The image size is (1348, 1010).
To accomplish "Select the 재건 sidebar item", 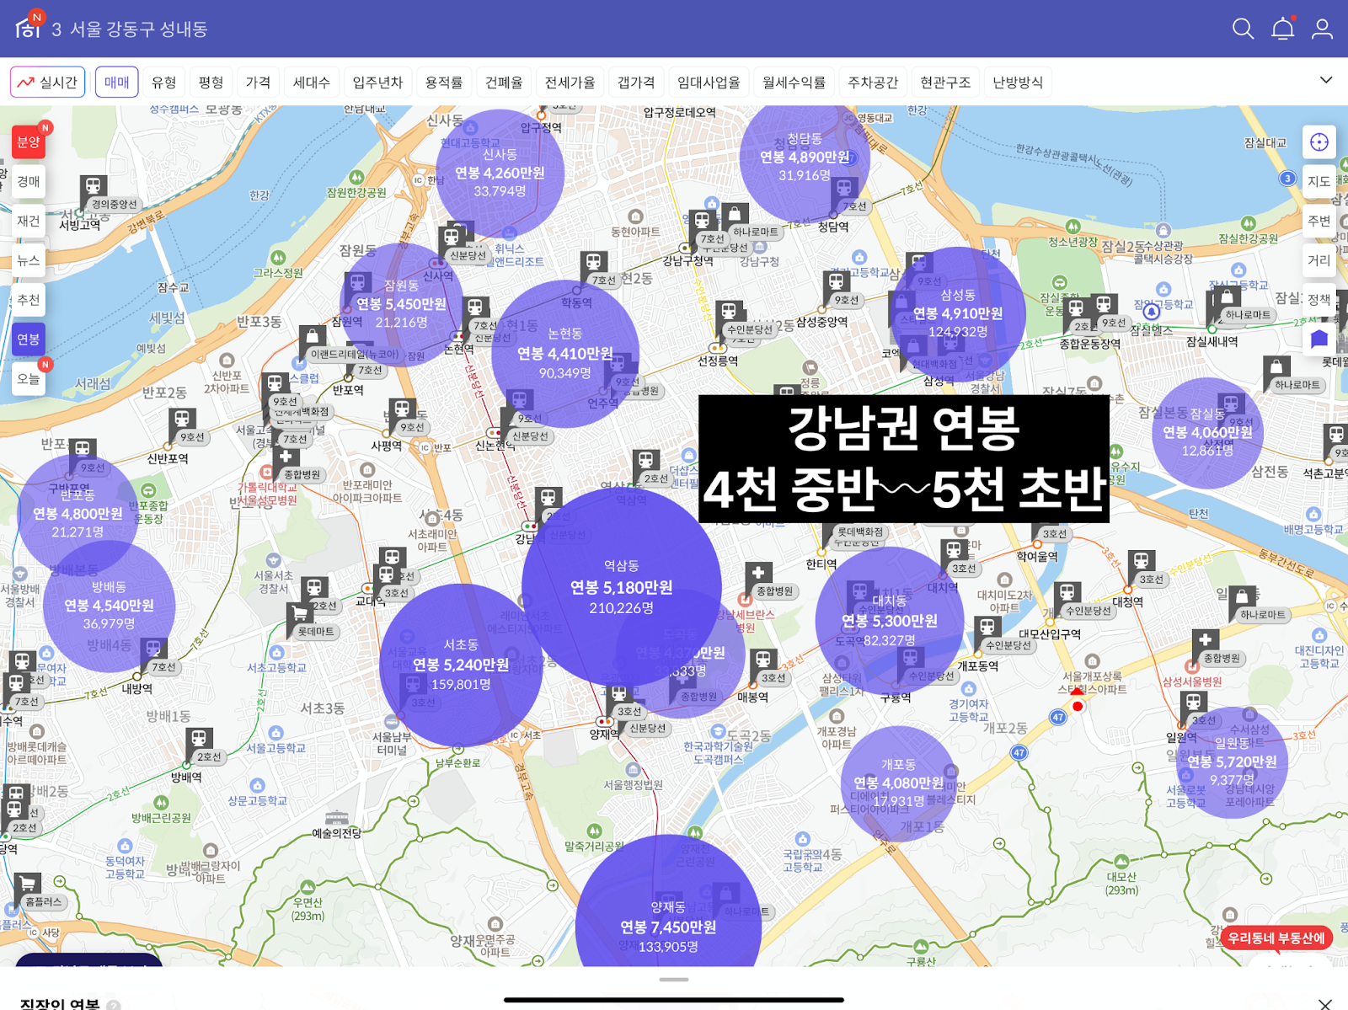I will [x=29, y=221].
